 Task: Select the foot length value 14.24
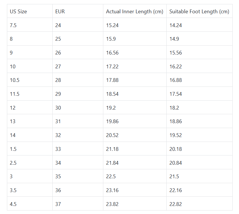point(176,25)
